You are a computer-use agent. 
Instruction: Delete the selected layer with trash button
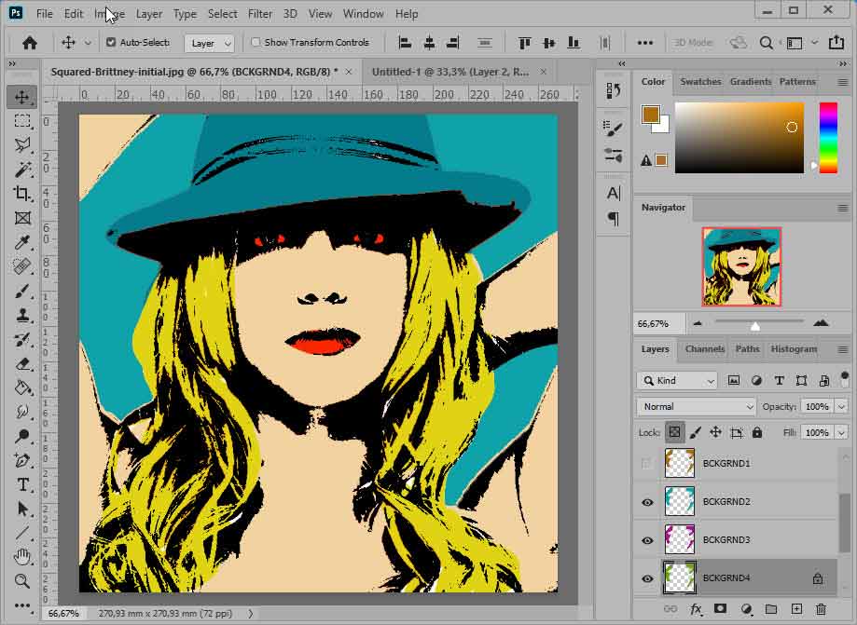[x=821, y=609]
